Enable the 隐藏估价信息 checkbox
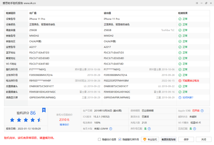The width and height of the screenshot is (214, 145). click(x=99, y=139)
